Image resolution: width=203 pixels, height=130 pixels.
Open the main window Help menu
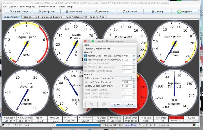coord(70,7)
